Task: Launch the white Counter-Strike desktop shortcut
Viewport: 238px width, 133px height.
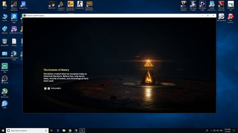Action: [x=80, y=5]
